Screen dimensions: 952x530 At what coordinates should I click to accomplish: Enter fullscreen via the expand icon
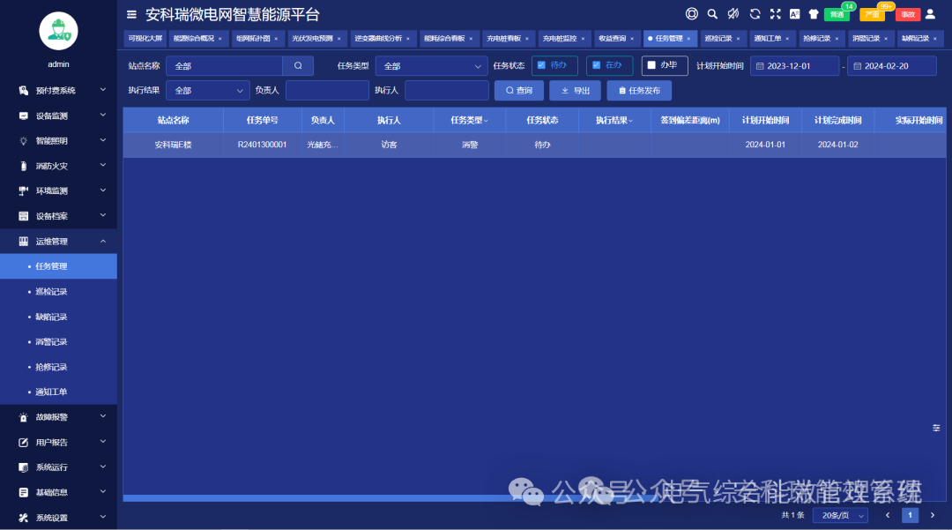pos(775,14)
